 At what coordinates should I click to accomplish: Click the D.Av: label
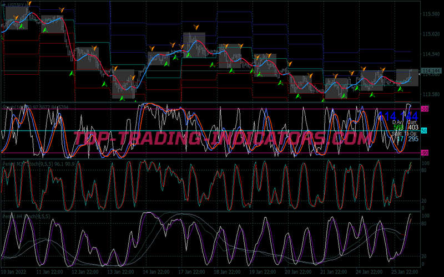[397, 122]
